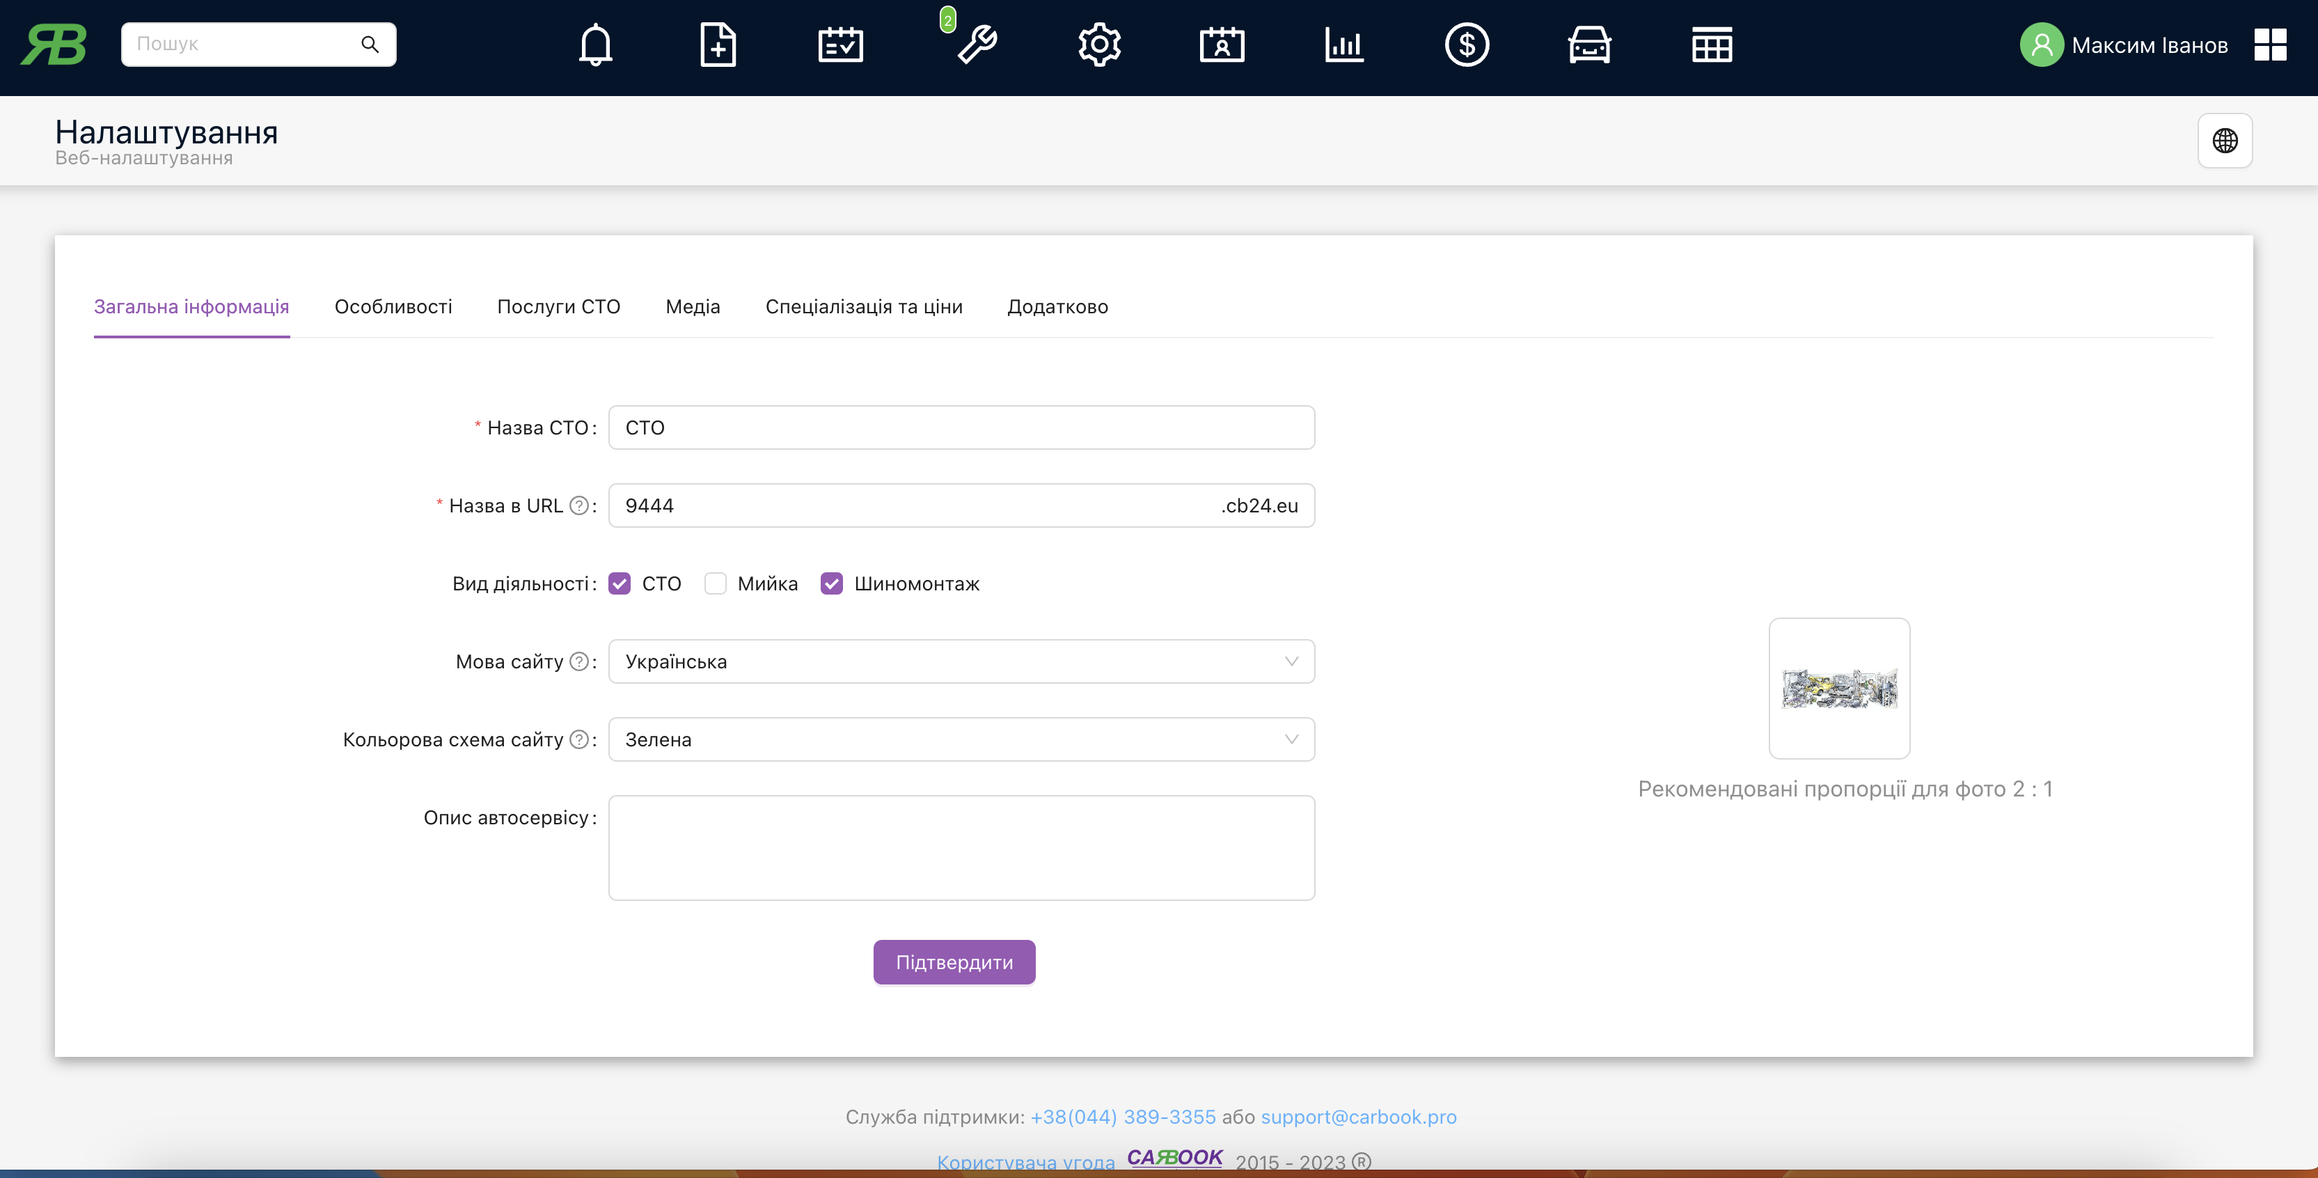Open the gear settings icon
Screen dimensions: 2318x1178
(x=1098, y=44)
